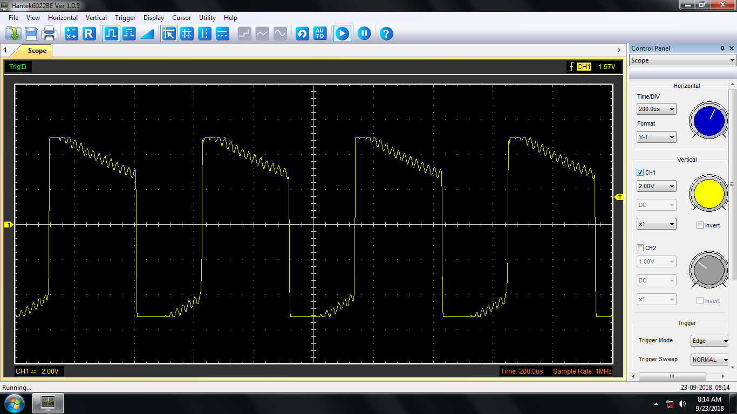Click the yellow CH1 vertical knob
737x414 pixels.
coord(709,194)
